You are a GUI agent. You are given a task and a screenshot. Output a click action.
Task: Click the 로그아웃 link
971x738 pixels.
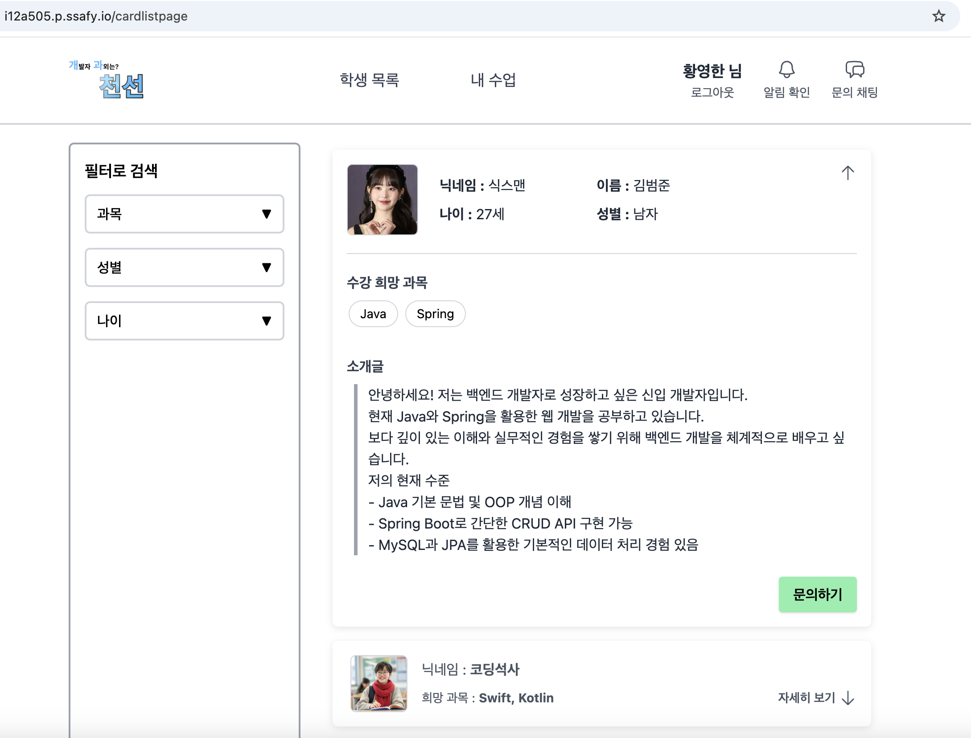pyautogui.click(x=712, y=92)
